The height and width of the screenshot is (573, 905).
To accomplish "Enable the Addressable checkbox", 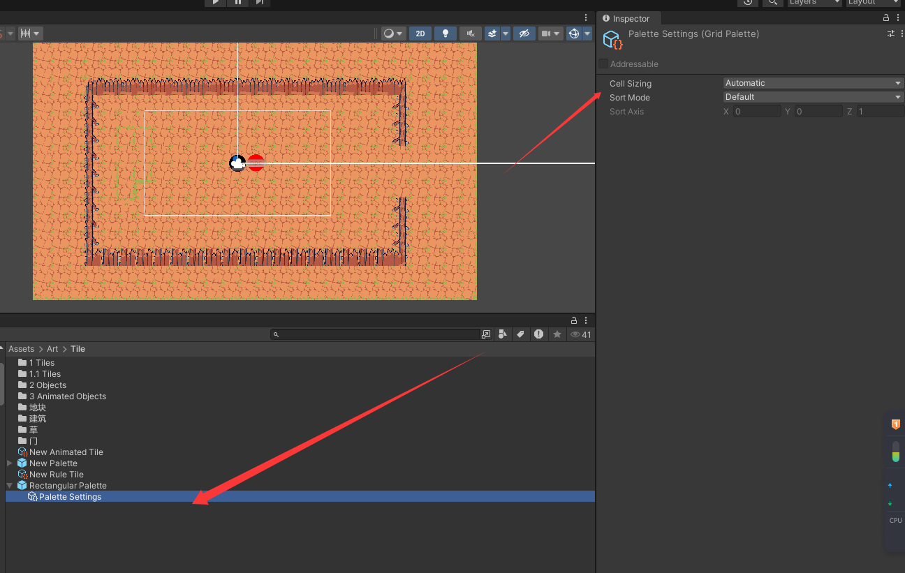I will (603, 64).
